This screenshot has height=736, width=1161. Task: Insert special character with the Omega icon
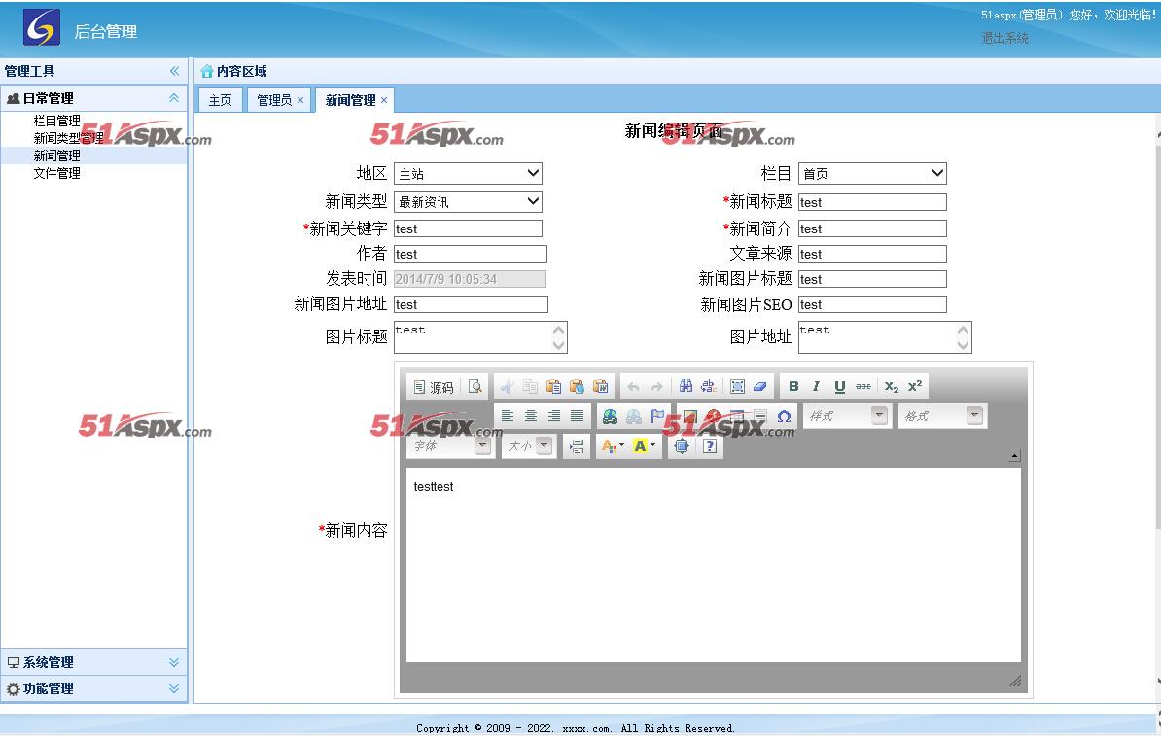[784, 417]
